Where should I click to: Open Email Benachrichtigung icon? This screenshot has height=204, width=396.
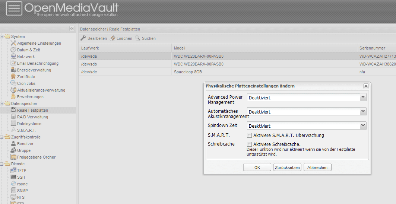[13, 63]
